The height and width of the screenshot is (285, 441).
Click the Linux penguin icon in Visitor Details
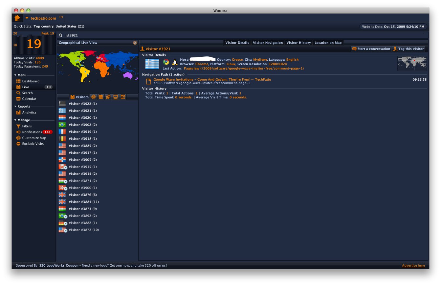pyautogui.click(x=175, y=62)
